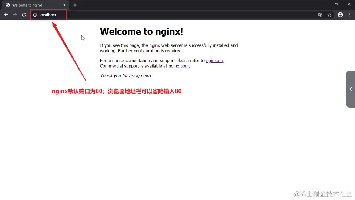Click the globe favicon on the tab

(x=8, y=5)
